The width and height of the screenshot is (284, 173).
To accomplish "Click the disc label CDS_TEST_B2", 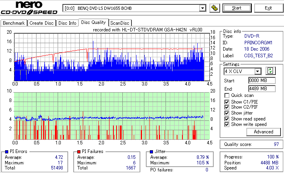I will pos(259,56).
